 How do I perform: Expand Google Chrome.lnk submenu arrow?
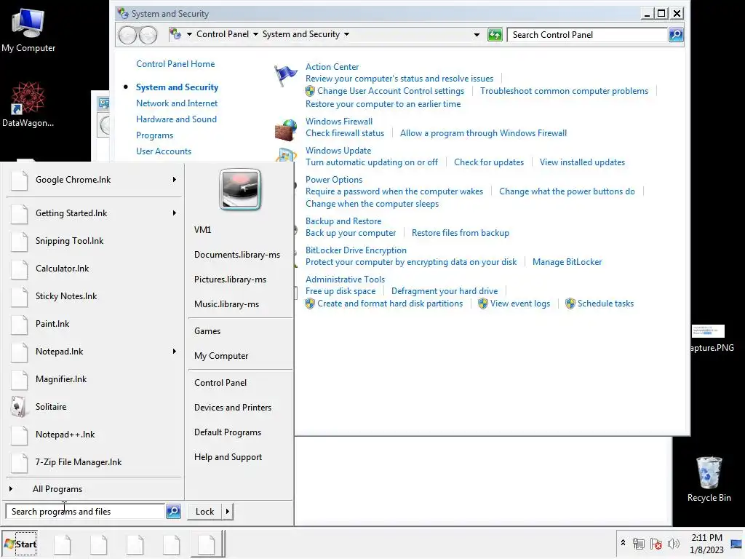pos(175,180)
